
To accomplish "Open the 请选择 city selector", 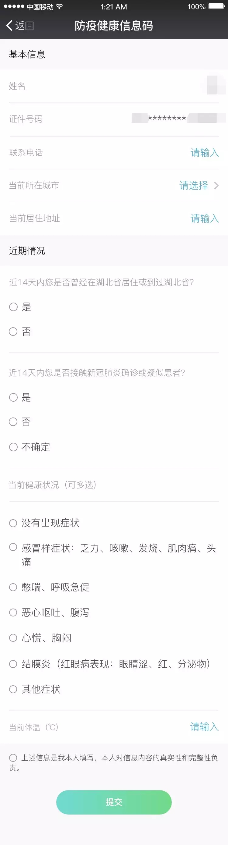I will point(194,186).
